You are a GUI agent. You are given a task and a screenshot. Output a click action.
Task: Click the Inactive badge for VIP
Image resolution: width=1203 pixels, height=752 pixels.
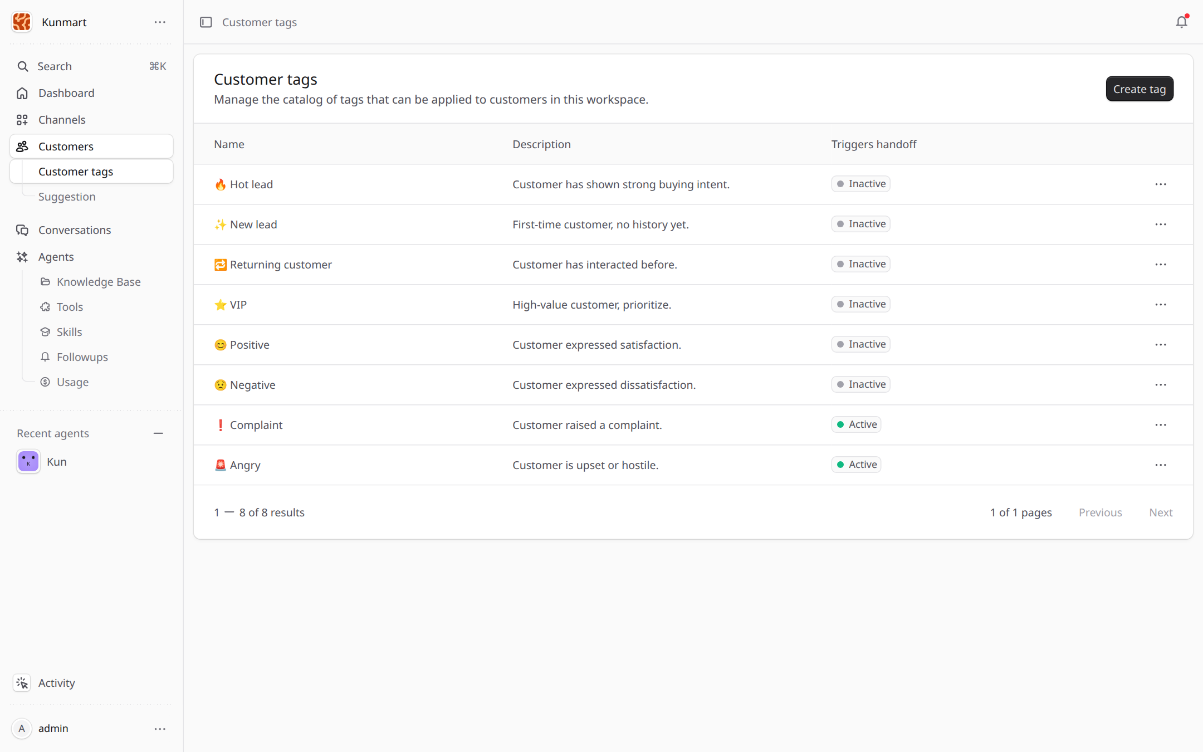(860, 304)
